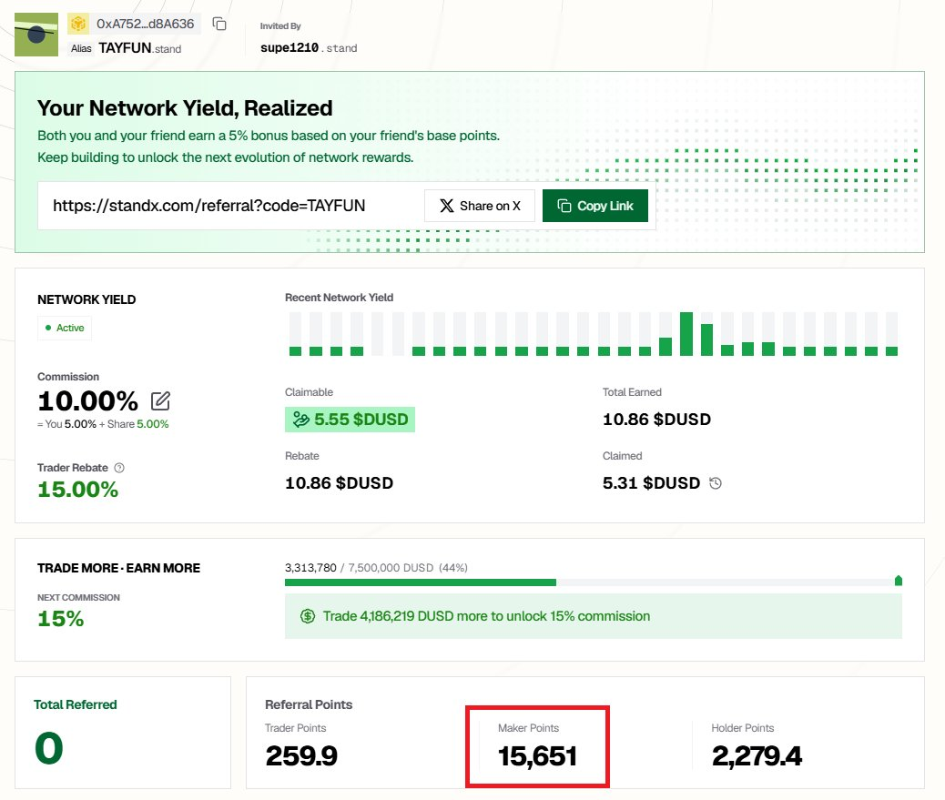Open inviter supe1210.stand profile
This screenshot has height=800, width=945.
pos(309,48)
